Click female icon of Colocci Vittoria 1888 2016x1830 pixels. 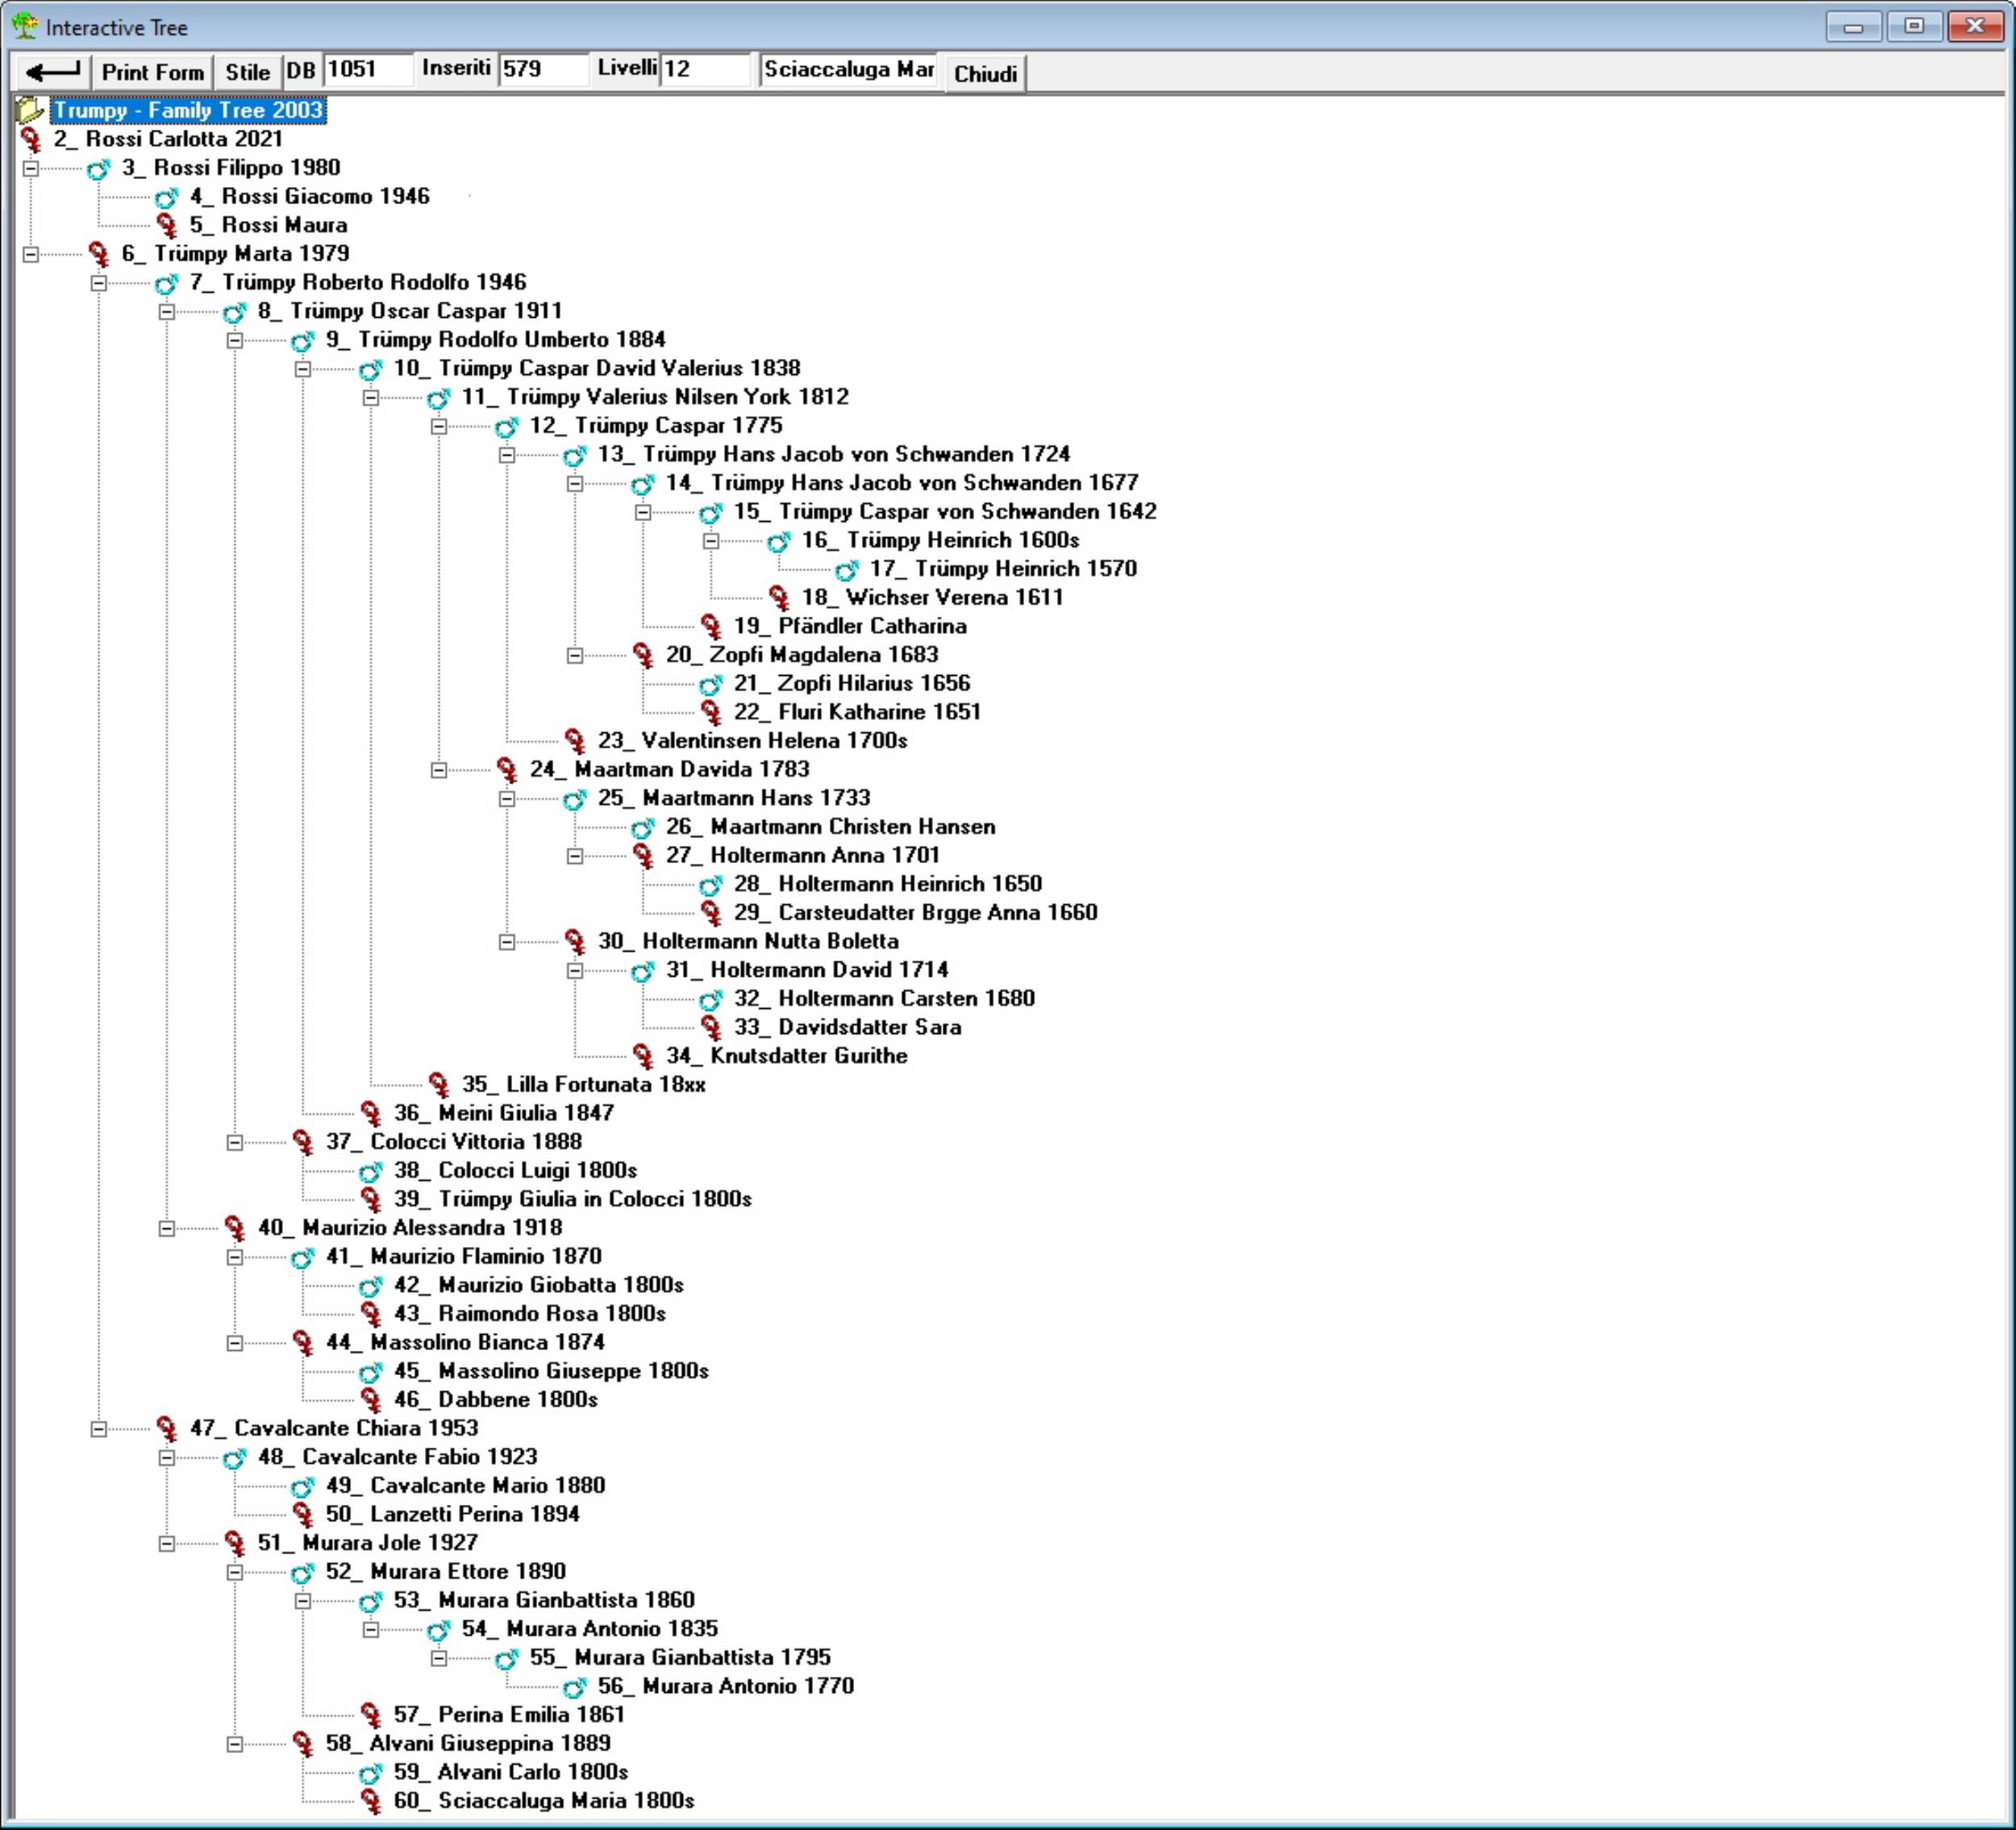(303, 1142)
